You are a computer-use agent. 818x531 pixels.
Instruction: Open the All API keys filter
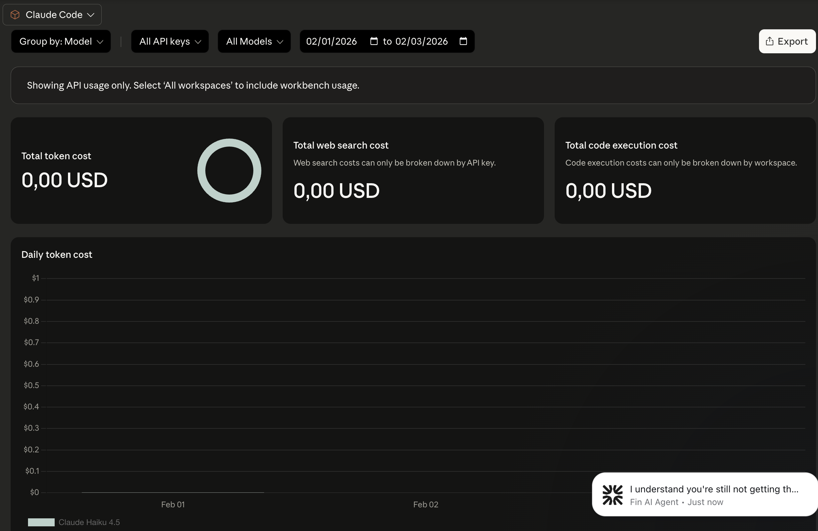[170, 41]
